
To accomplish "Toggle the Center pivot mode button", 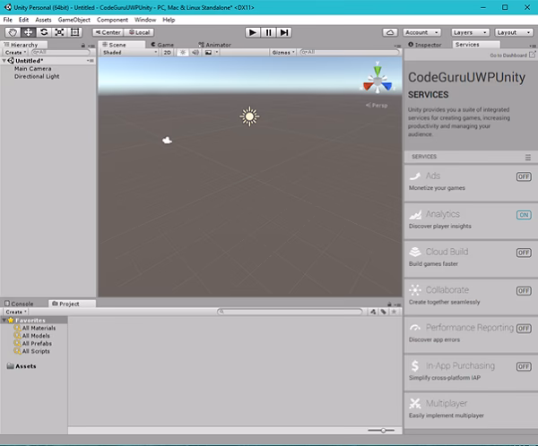I will coord(108,32).
